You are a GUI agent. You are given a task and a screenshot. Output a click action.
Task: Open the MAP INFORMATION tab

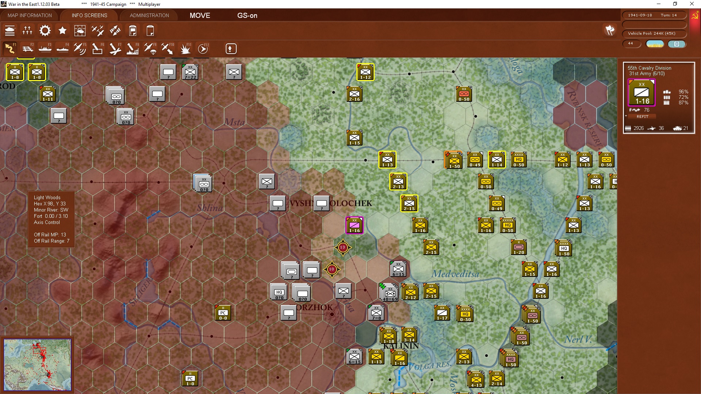[30, 15]
